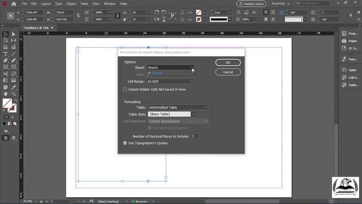Open the Edit menu

pos(34,4)
